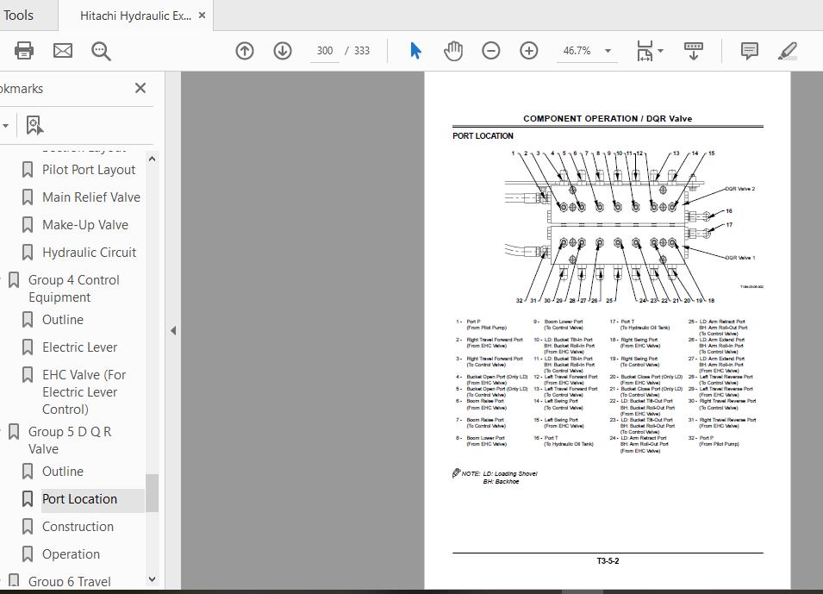Zoom in with the plus button
The width and height of the screenshot is (823, 594).
[528, 51]
